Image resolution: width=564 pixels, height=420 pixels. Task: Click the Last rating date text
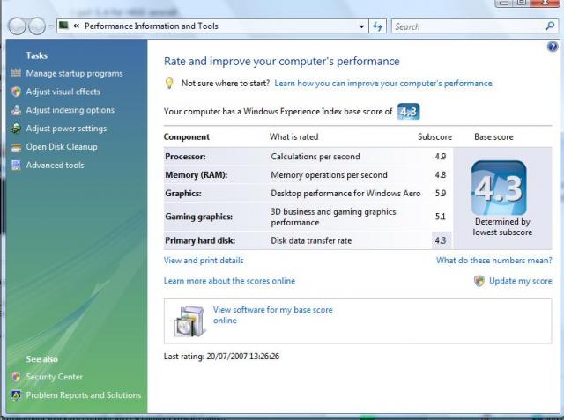[221, 357]
